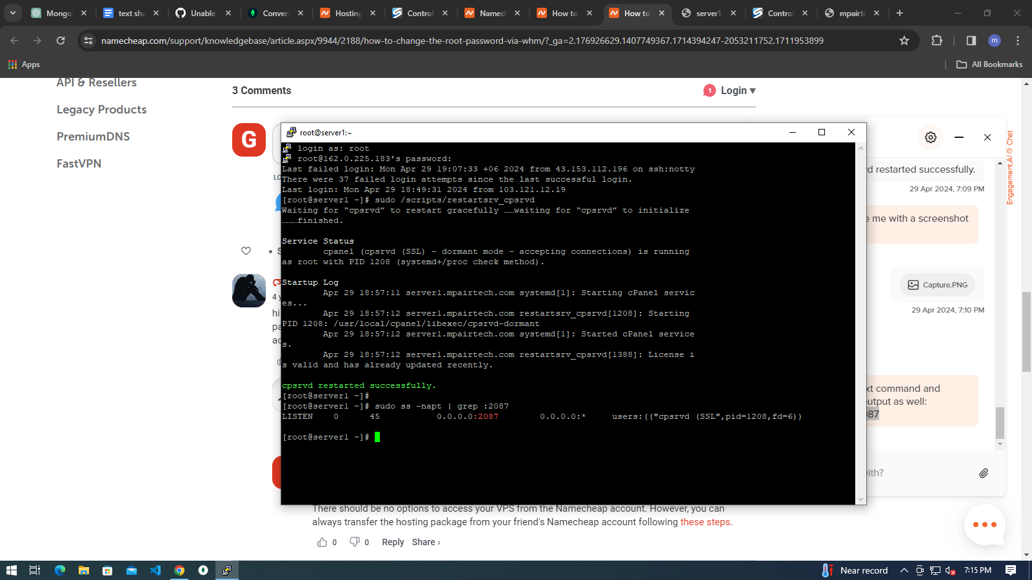
Task: Toggle the browser side panel
Action: [x=971, y=41]
